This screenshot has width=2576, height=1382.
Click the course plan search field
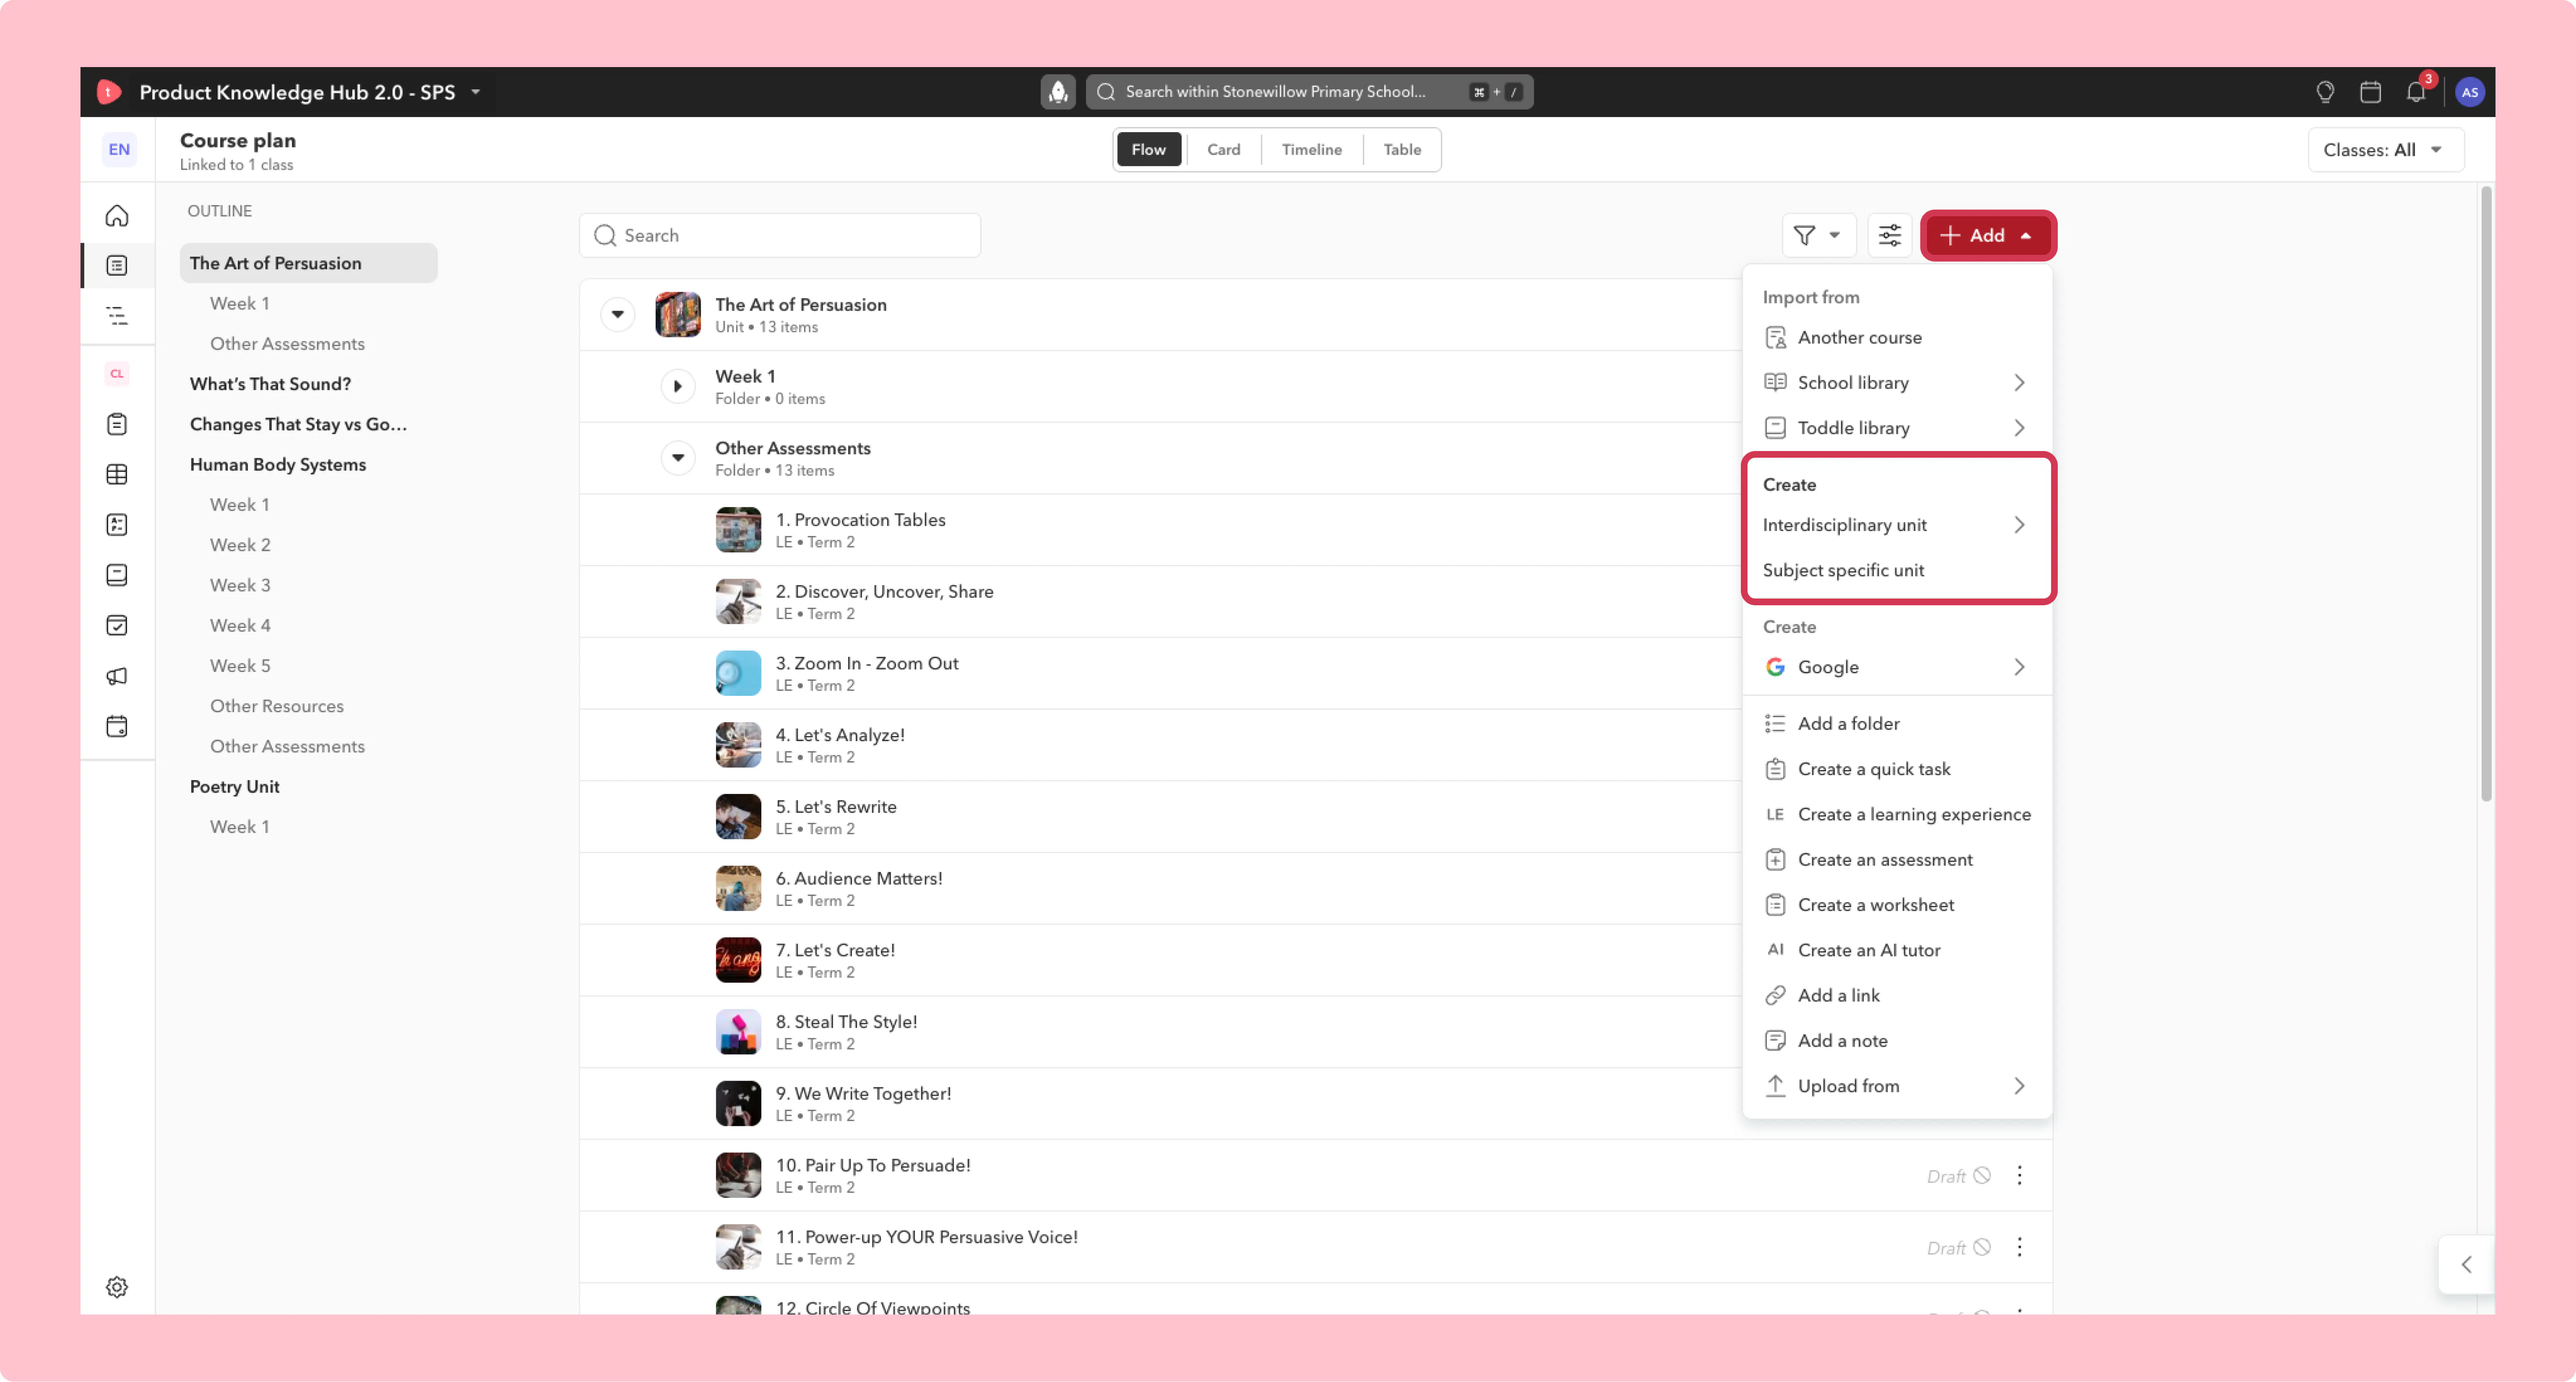point(780,235)
